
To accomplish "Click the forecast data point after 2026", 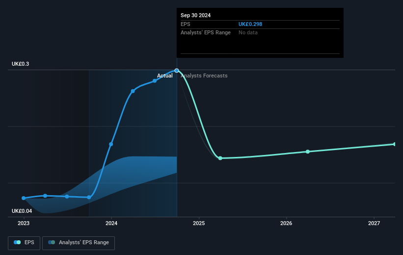I will click(308, 152).
